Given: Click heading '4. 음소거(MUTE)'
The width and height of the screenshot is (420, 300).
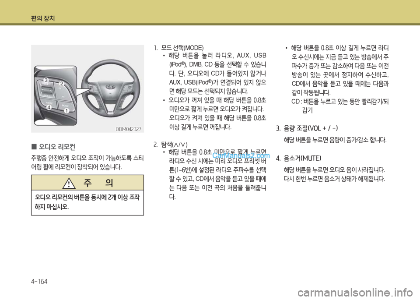Looking at the screenshot, I should coord(299,158).
